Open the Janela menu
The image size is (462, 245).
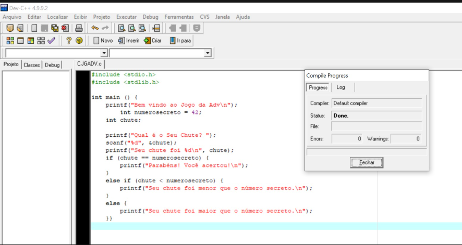point(223,17)
